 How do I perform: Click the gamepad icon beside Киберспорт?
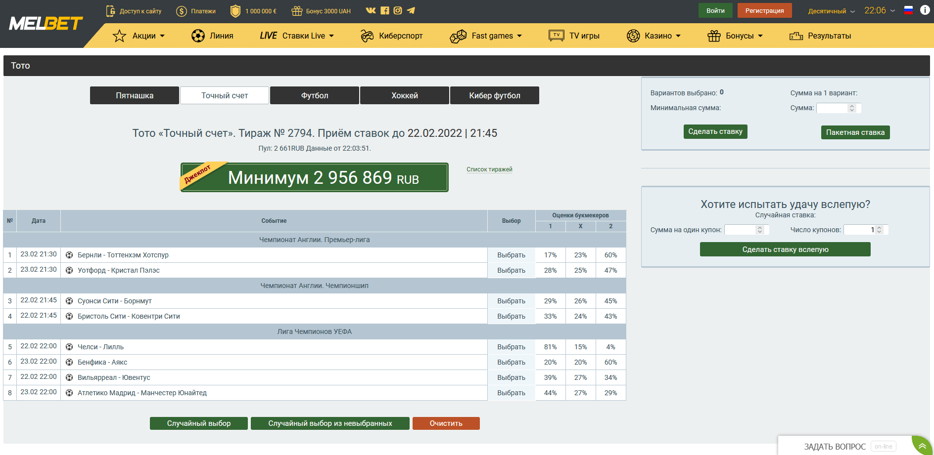367,36
